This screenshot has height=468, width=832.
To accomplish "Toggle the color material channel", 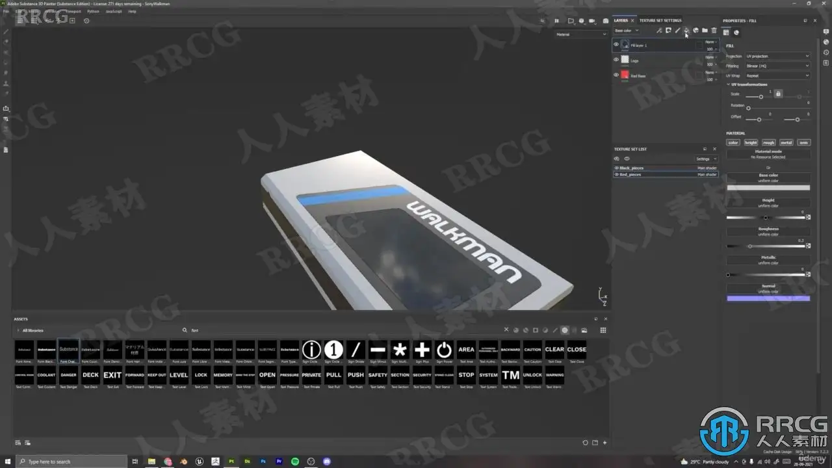I will pyautogui.click(x=733, y=142).
